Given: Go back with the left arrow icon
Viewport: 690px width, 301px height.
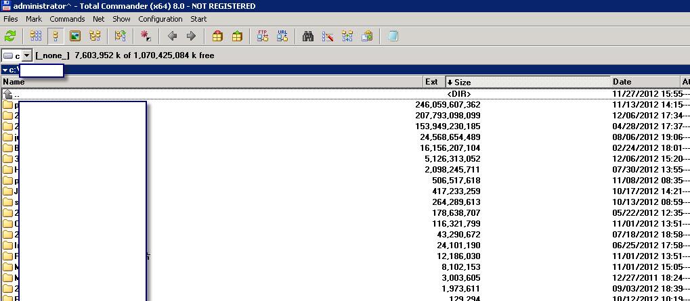Looking at the screenshot, I should [x=173, y=36].
